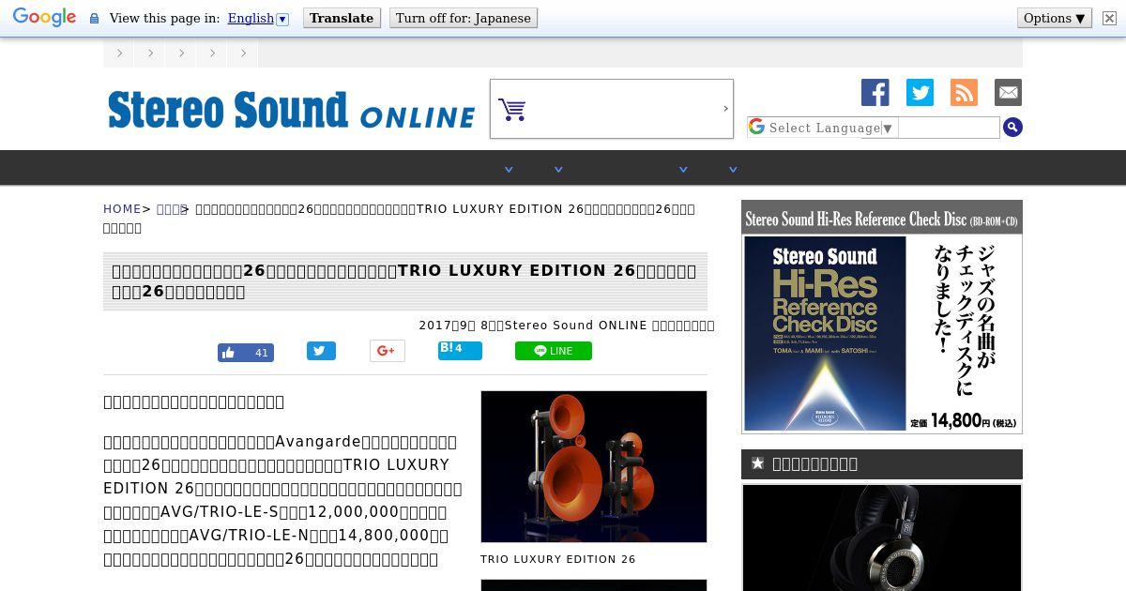Viewport: 1126px width, 591px height.
Task: Click the arrow inside shopping cart box
Action: click(x=725, y=109)
